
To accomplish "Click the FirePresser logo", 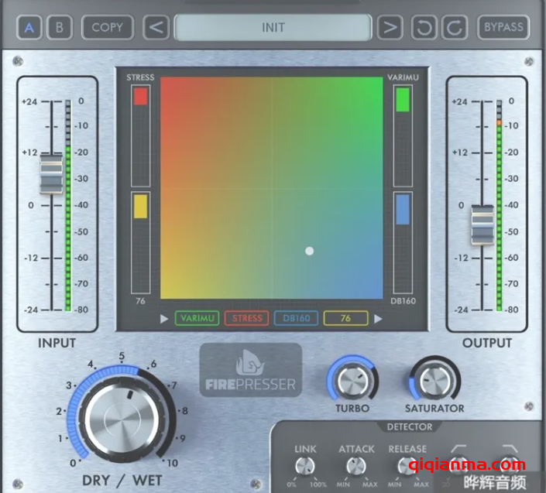I will point(251,371).
